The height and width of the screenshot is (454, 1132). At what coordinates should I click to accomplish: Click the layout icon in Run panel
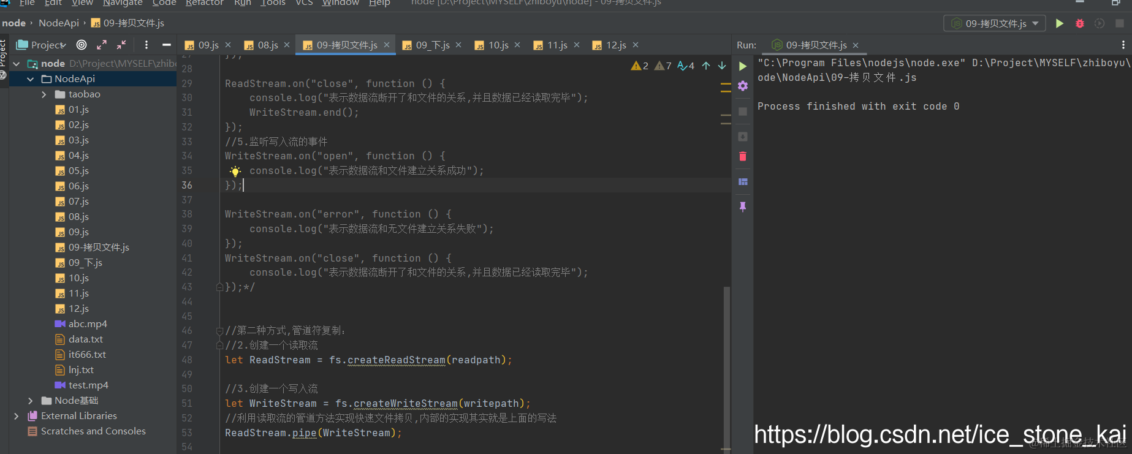click(743, 182)
